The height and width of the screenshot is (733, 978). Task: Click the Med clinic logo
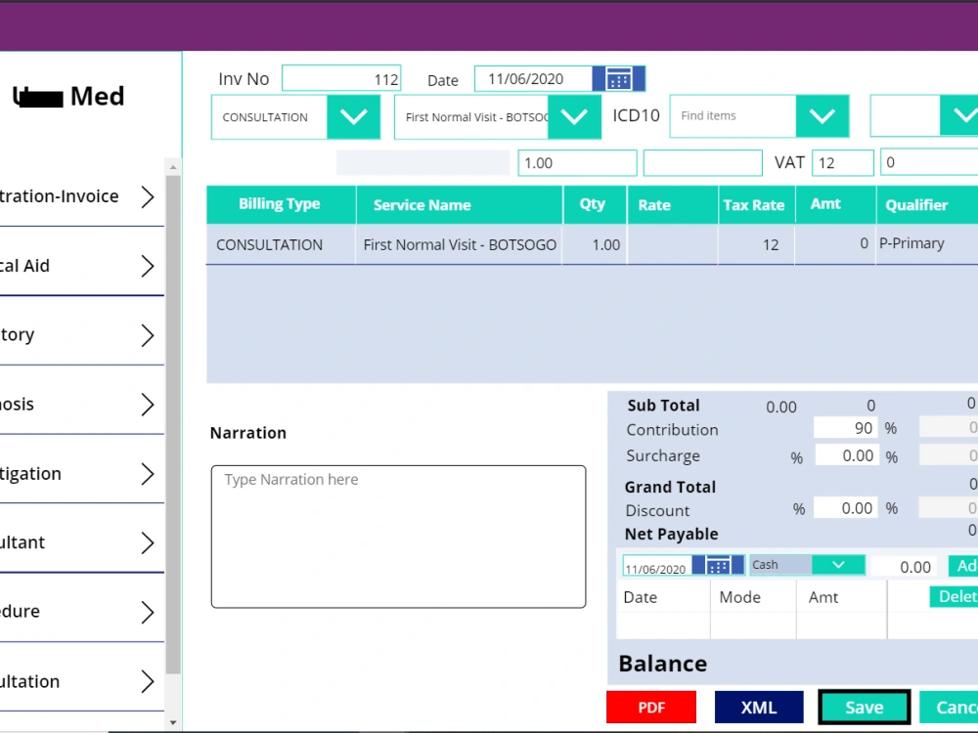(67, 96)
